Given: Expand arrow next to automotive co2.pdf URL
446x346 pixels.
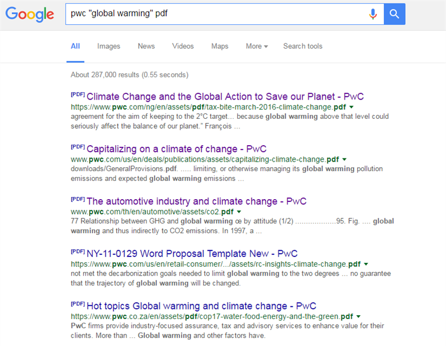Looking at the screenshot, I should click(239, 212).
